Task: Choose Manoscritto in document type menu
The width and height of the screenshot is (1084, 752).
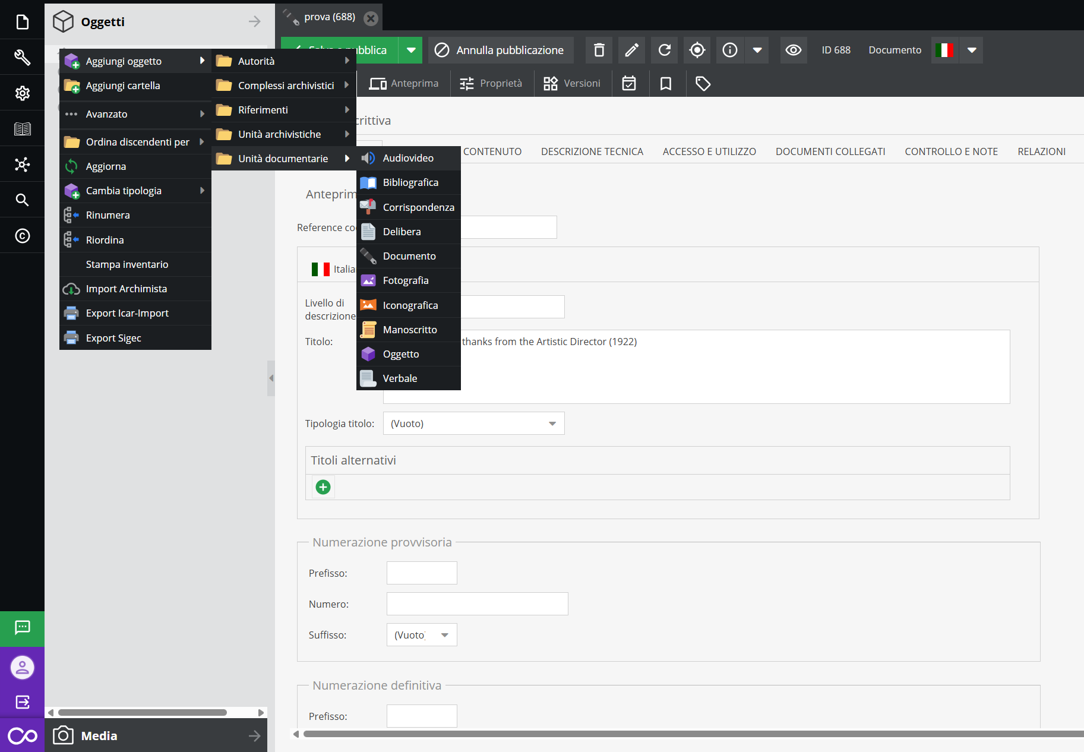Action: (x=410, y=330)
